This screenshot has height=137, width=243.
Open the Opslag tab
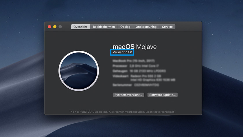(125, 27)
